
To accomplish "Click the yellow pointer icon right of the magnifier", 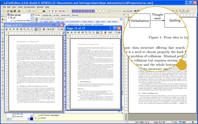I will [187, 11].
